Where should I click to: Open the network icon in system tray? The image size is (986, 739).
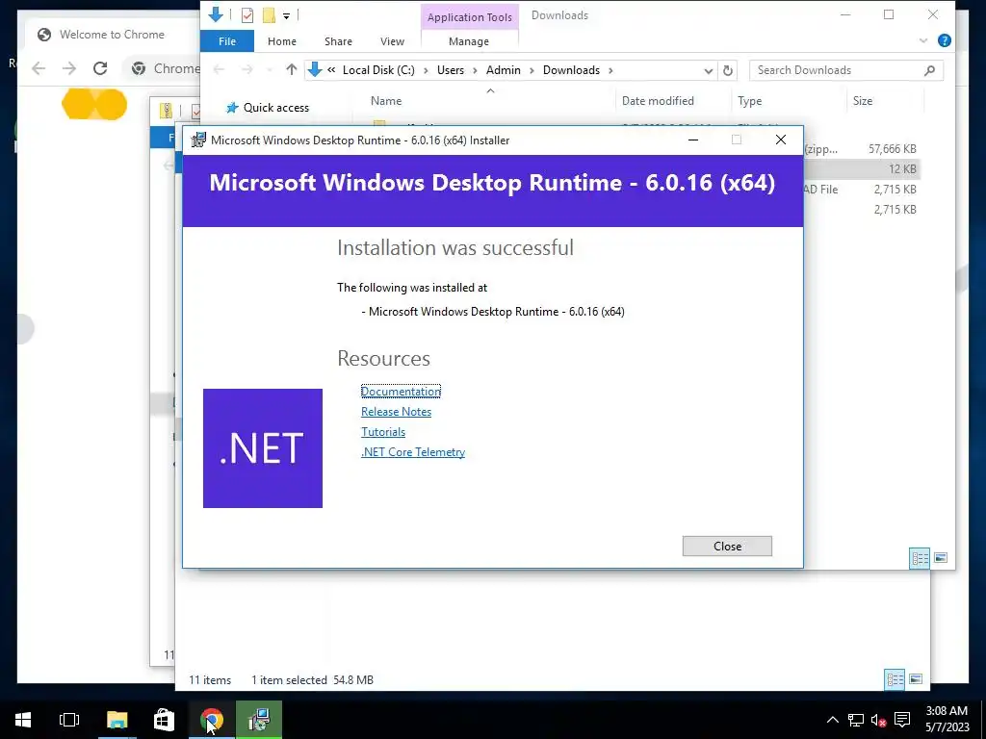click(855, 720)
